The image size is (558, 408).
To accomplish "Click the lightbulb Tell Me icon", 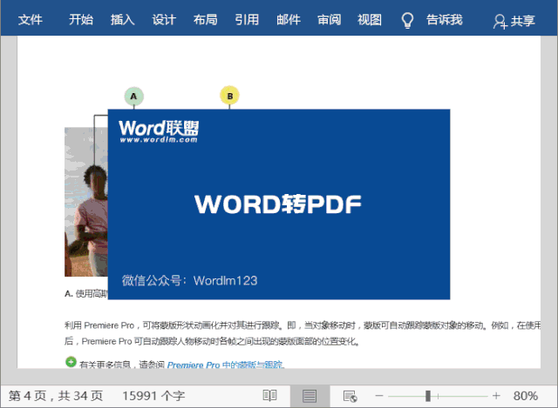I will (x=407, y=20).
